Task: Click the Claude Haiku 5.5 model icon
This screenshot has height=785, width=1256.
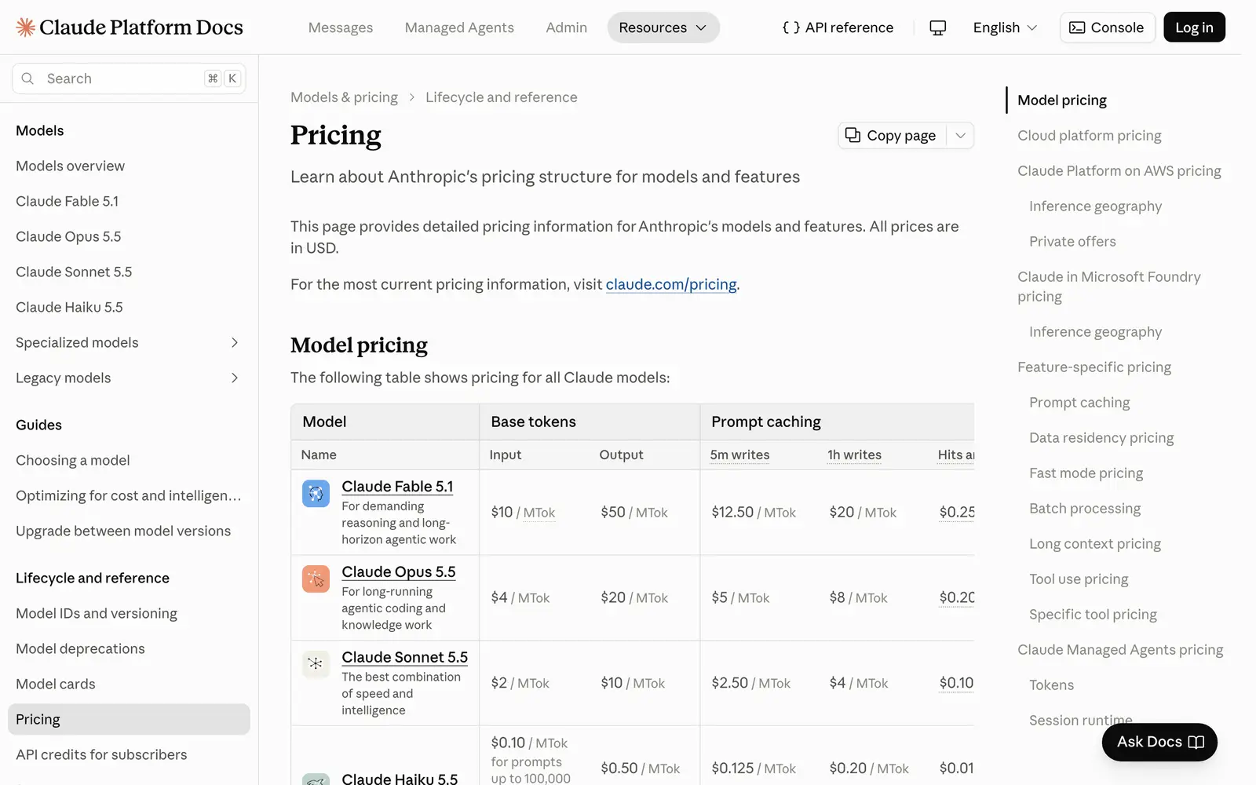Action: [316, 780]
